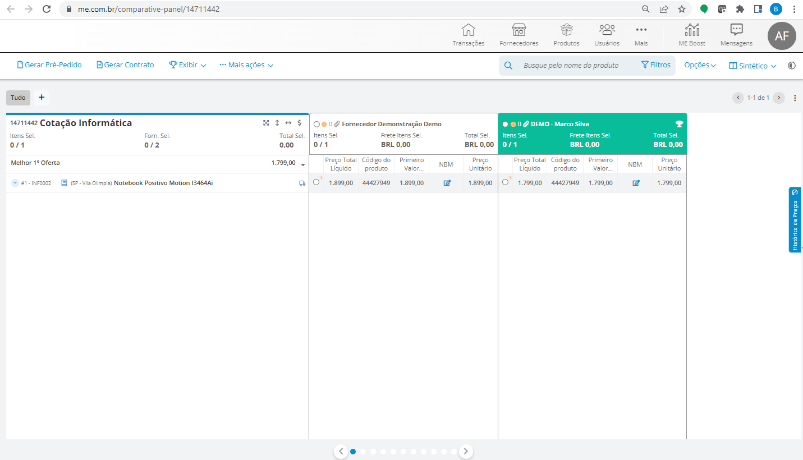
Task: Open the AF user avatar
Action: (782, 36)
